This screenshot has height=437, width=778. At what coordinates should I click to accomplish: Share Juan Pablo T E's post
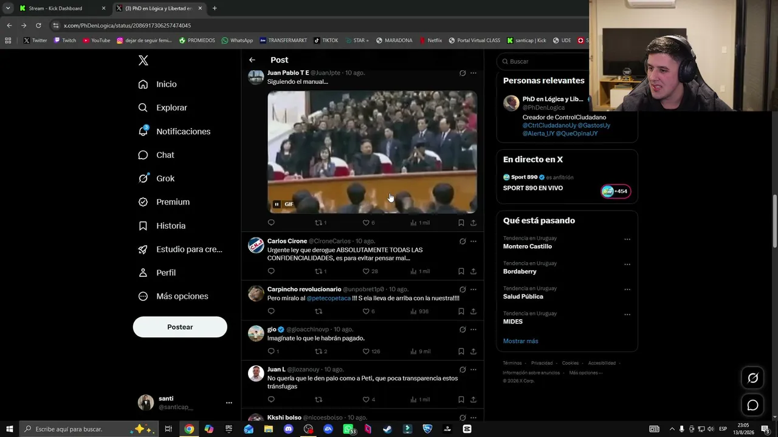point(473,223)
